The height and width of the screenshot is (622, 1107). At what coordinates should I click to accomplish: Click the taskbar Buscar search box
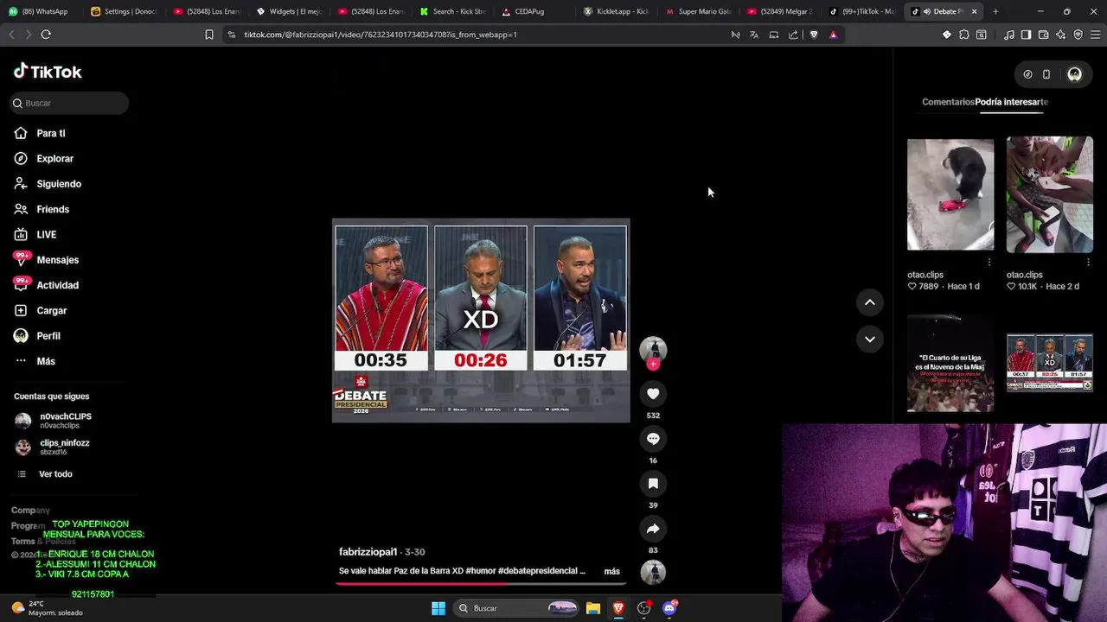517,608
